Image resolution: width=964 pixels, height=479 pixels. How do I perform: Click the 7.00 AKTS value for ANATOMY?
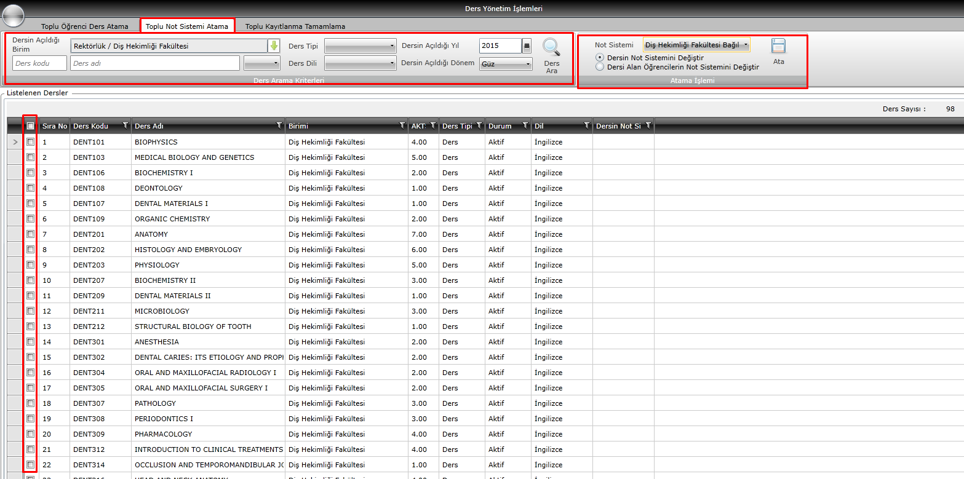[419, 234]
